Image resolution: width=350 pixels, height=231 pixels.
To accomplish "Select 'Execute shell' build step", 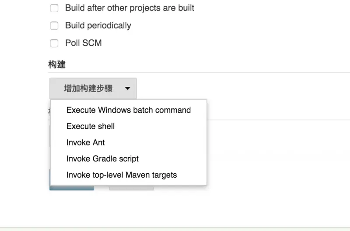I will [91, 126].
